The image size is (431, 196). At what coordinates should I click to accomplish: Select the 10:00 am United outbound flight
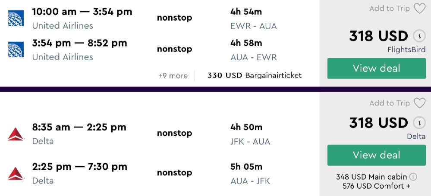point(82,12)
